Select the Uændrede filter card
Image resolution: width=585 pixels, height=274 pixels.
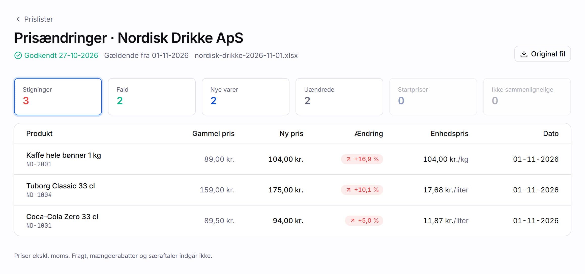[x=339, y=97]
